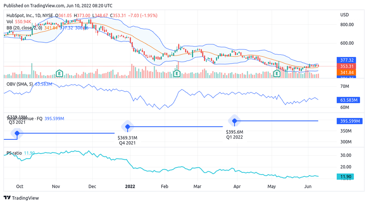
Task: Select the Q1 2022 revenue diamond marker
Action: click(234, 121)
